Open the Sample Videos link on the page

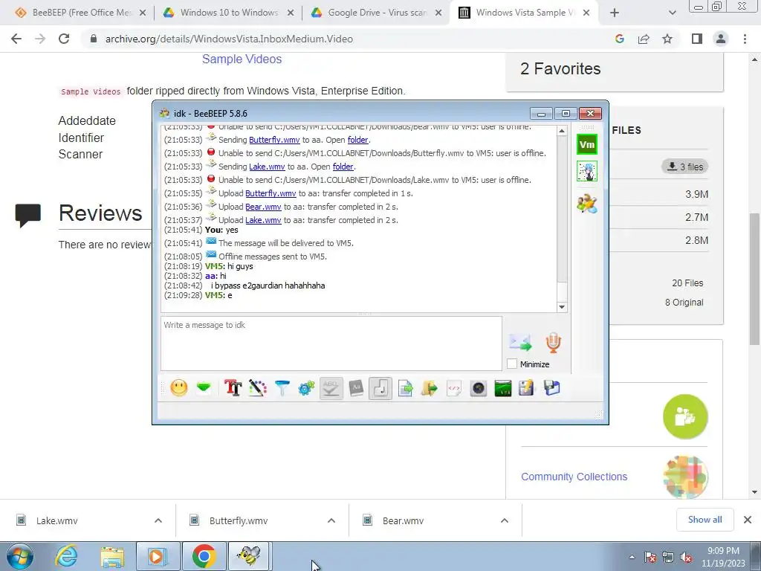[x=242, y=59]
